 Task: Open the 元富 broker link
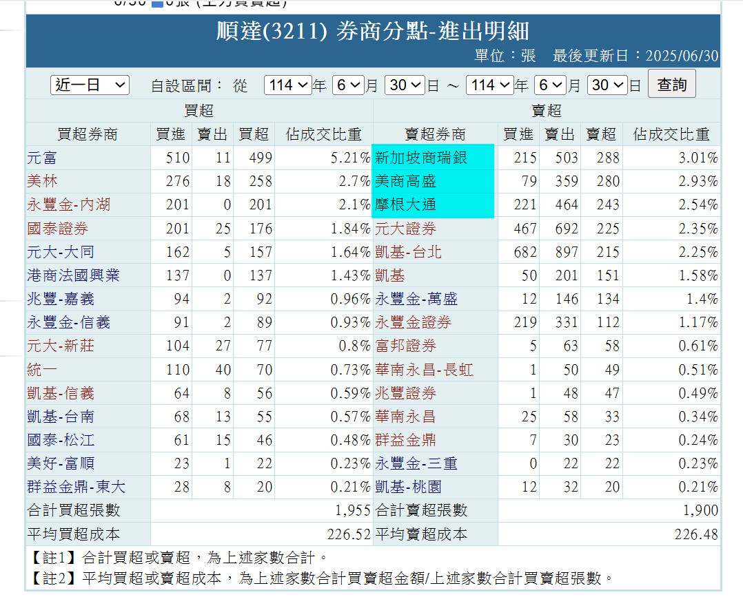[x=41, y=158]
